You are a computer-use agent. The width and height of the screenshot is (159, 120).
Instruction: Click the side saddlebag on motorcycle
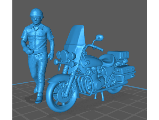click(x=125, y=70)
